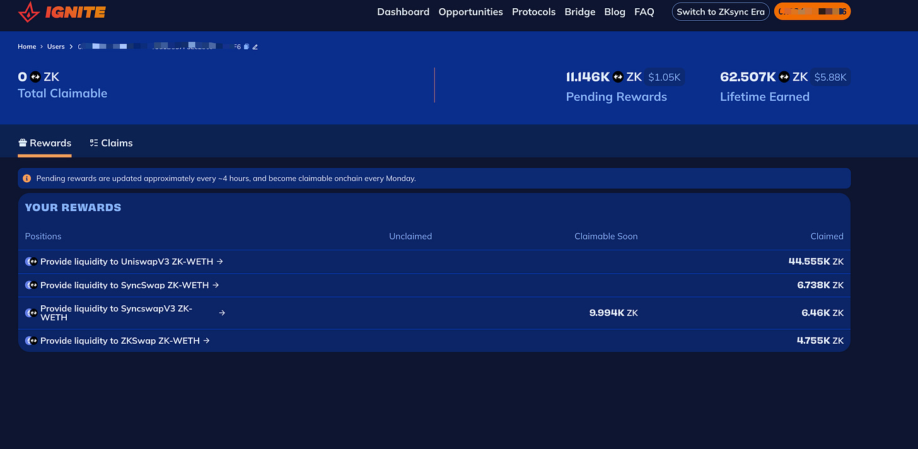
Task: Click token pair icon for SyncswapV3 row
Action: click(31, 313)
